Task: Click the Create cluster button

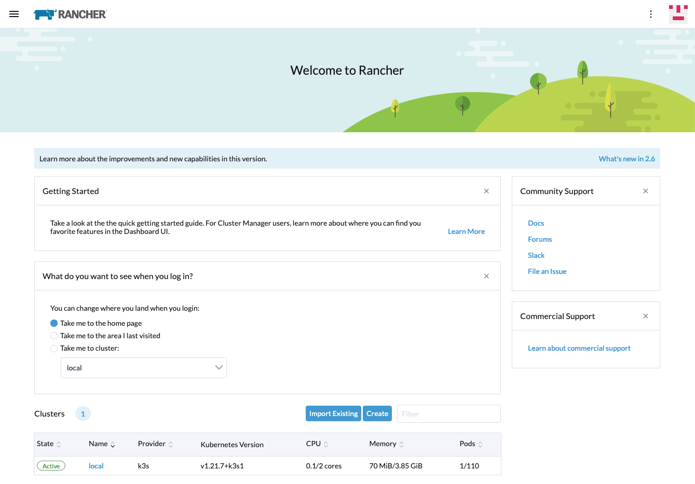Action: click(377, 413)
